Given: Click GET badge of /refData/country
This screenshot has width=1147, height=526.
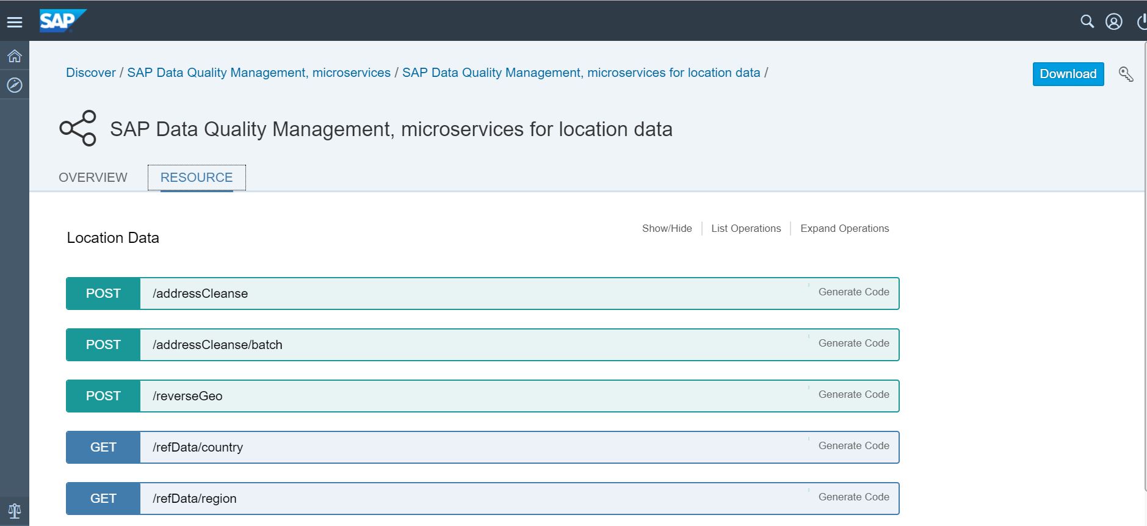Looking at the screenshot, I should (103, 447).
